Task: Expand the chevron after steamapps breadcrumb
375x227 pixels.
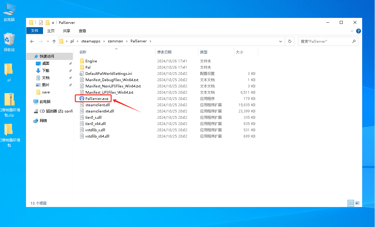Action: pos(104,41)
